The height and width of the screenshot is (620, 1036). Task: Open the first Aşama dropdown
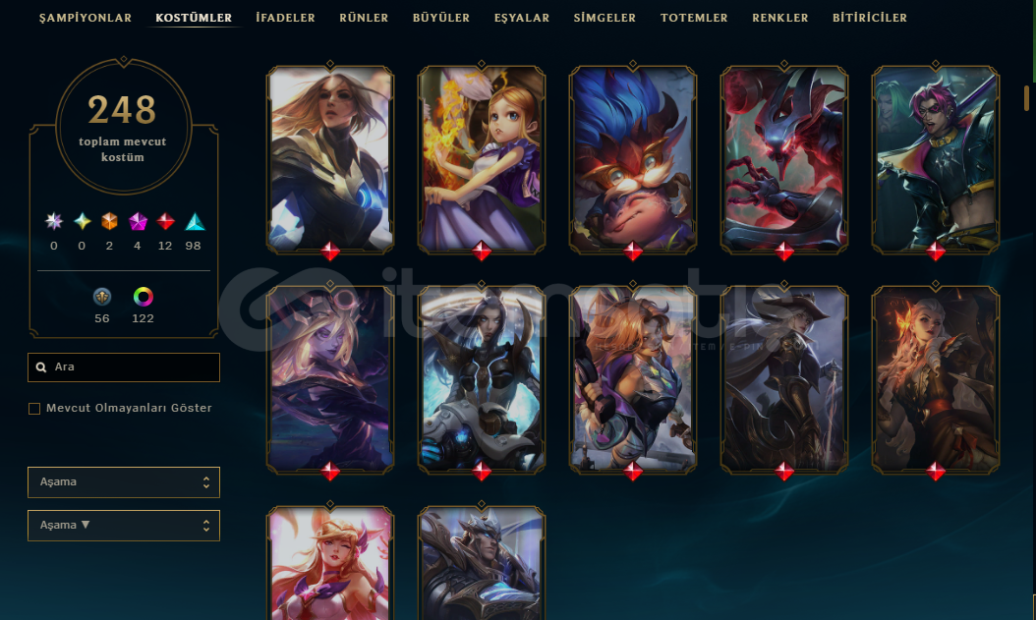tap(124, 482)
